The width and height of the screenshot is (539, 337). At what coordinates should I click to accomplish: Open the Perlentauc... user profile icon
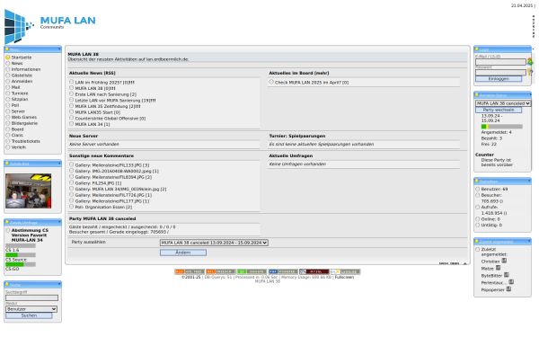511,281
